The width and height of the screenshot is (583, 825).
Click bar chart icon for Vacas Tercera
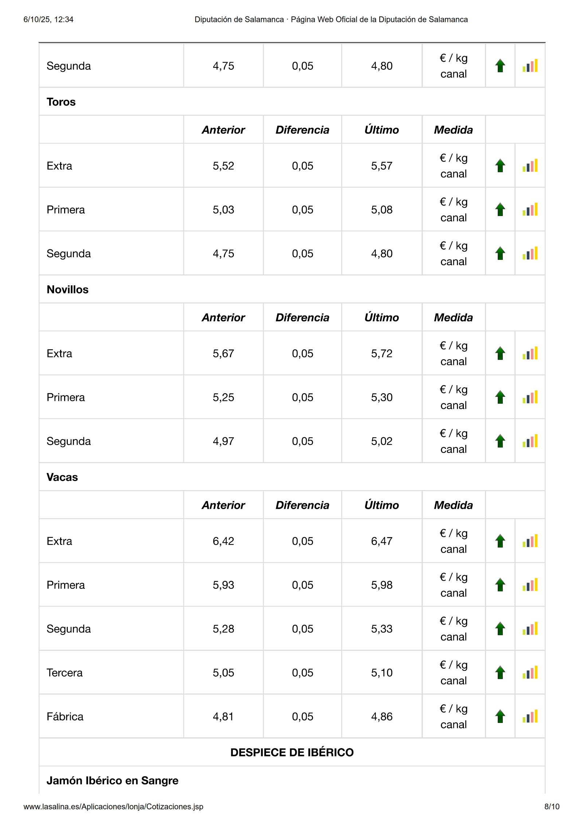[530, 673]
